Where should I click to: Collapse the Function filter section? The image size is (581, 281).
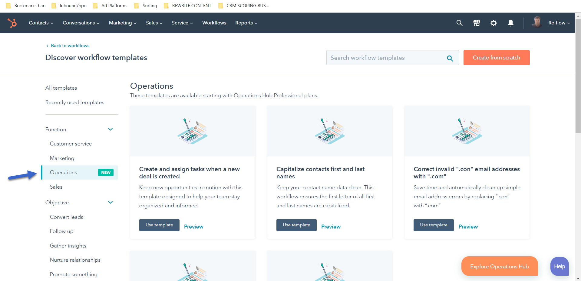coord(110,129)
